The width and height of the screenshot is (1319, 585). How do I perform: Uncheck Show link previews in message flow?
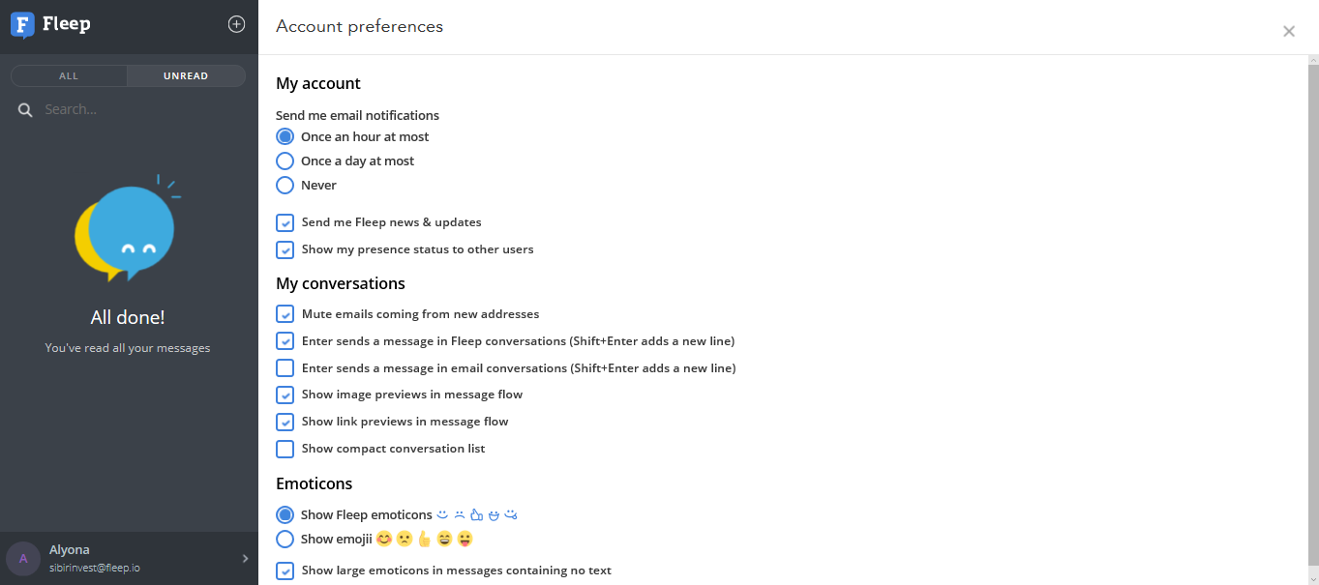tap(285, 422)
